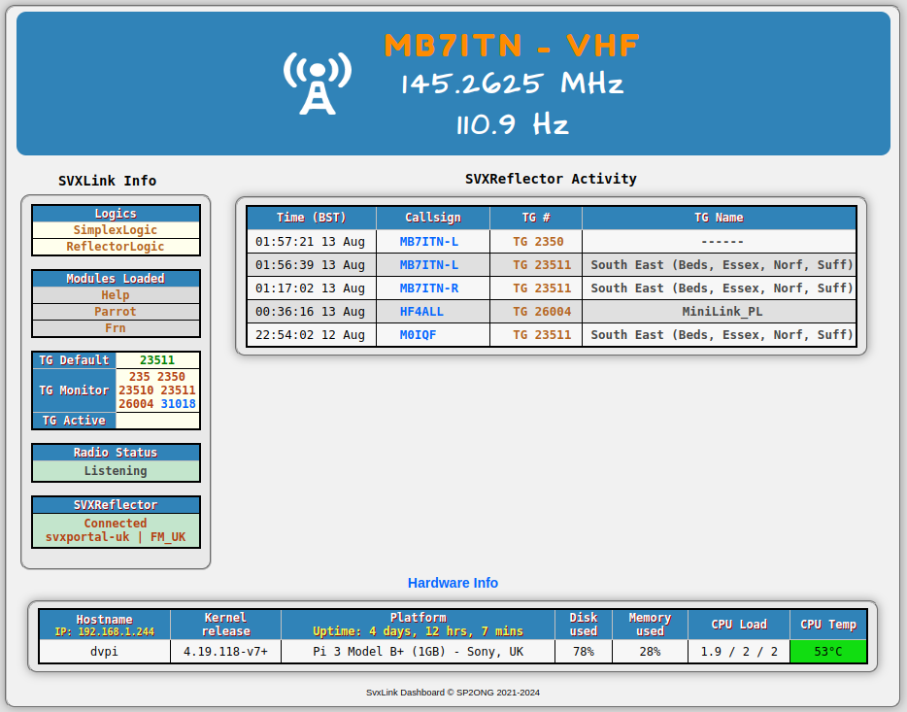Screen dimensions: 907x712
Task: Open the Parrot module
Action: (116, 312)
